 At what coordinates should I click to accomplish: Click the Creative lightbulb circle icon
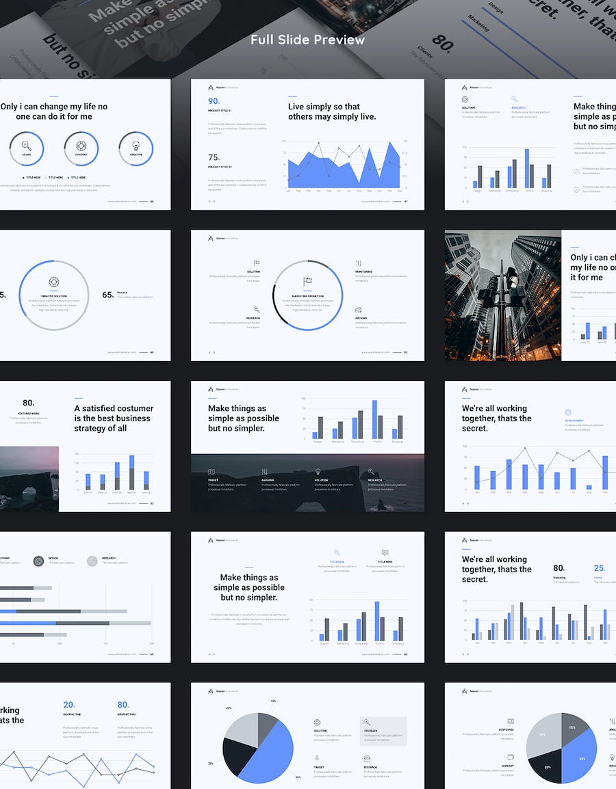click(x=136, y=146)
